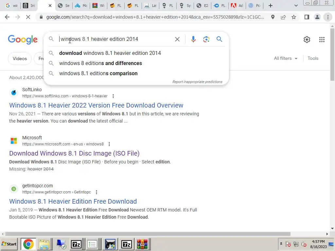The image size is (335, 251).
Task: Open Chrome from the Windows taskbar
Action: 28,244
